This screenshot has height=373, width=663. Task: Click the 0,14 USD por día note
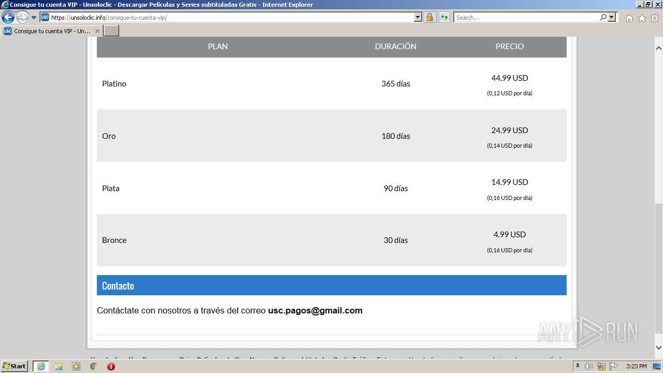point(510,146)
